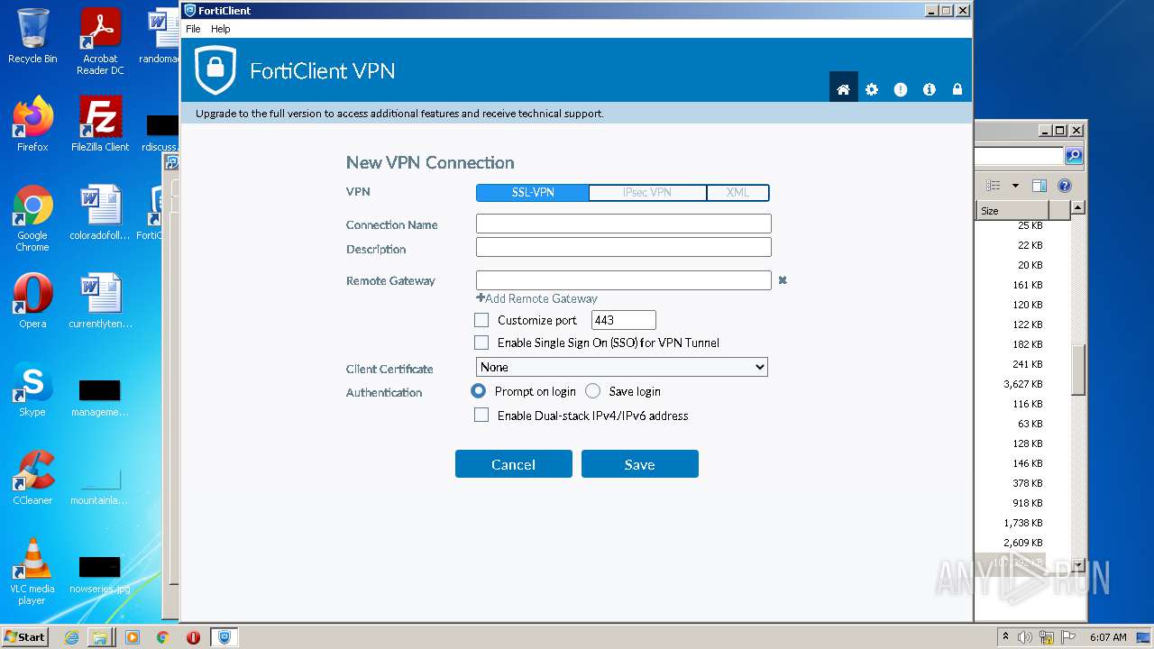Launch Google Chrome desktop shortcut

pyautogui.click(x=32, y=218)
